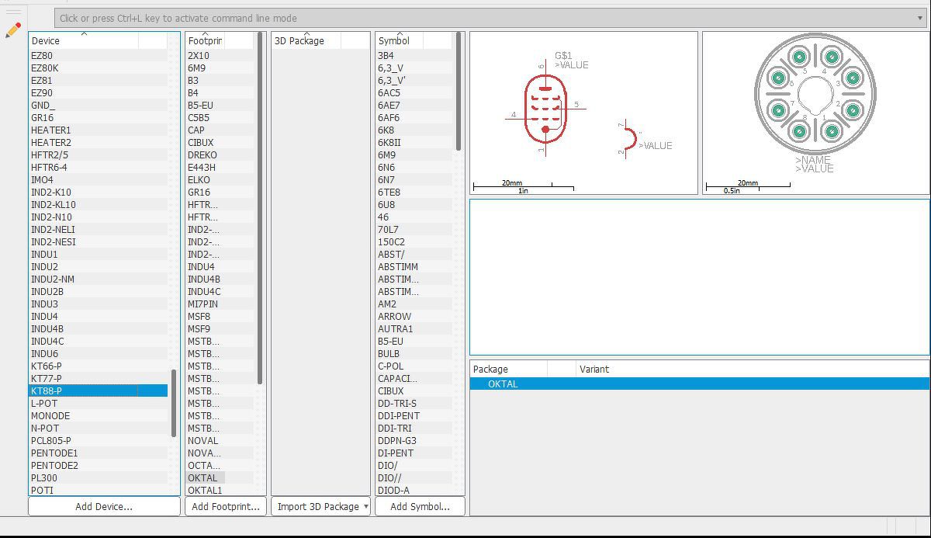931x538 pixels.
Task: Open the command line history dropdown
Action: (x=920, y=18)
